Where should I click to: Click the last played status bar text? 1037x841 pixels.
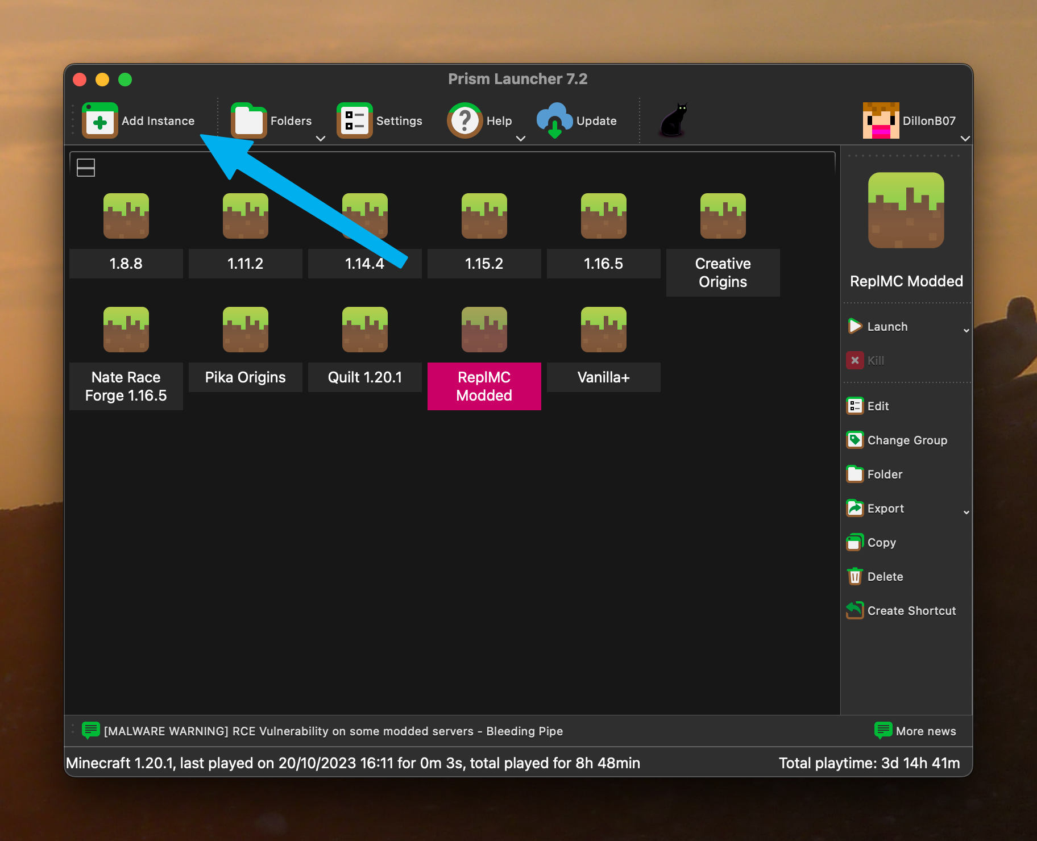(x=353, y=763)
